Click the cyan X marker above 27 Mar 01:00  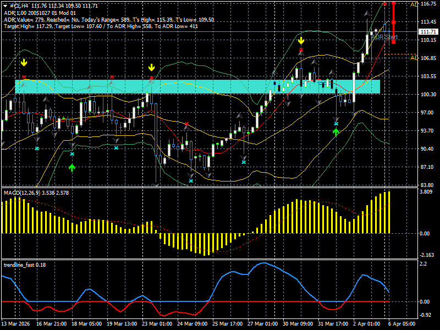[x=244, y=162]
